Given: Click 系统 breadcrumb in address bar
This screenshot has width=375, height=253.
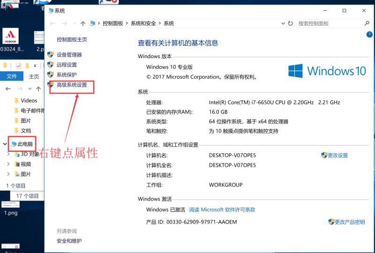Looking at the screenshot, I should pyautogui.click(x=169, y=23).
